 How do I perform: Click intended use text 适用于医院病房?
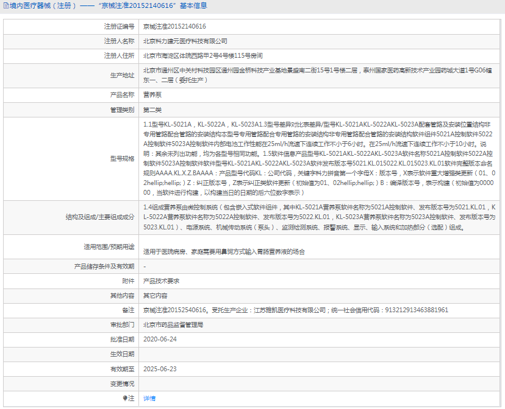coord(224,251)
